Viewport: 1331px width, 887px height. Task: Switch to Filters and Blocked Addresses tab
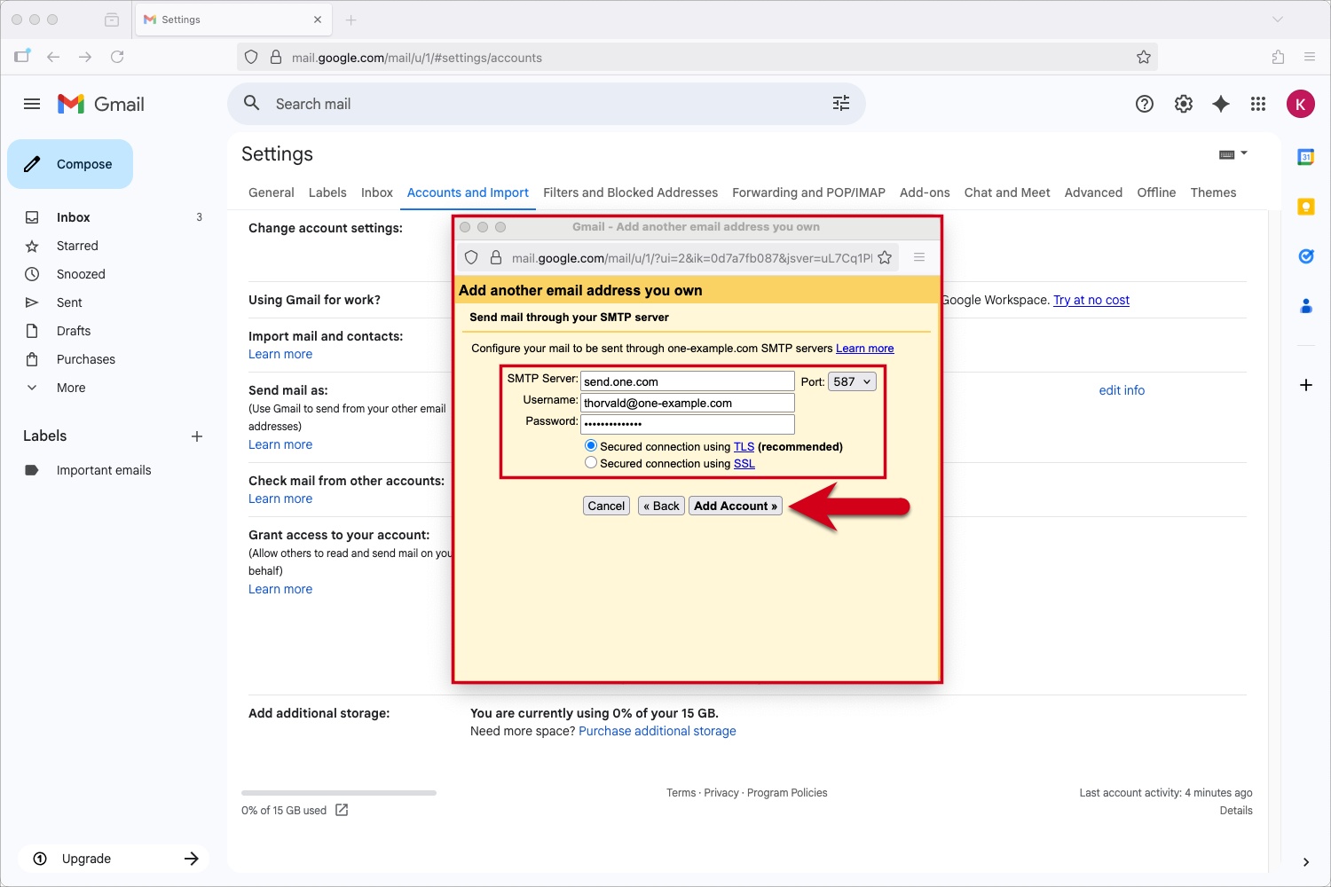(630, 192)
